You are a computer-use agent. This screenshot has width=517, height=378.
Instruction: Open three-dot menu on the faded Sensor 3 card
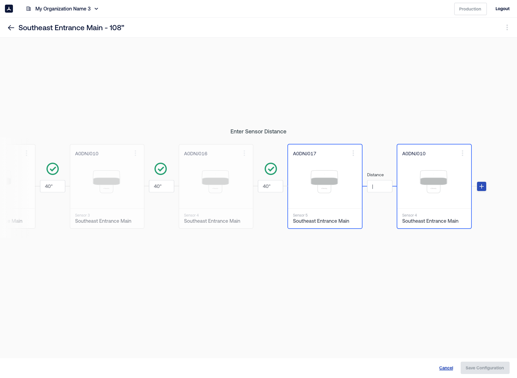(135, 153)
